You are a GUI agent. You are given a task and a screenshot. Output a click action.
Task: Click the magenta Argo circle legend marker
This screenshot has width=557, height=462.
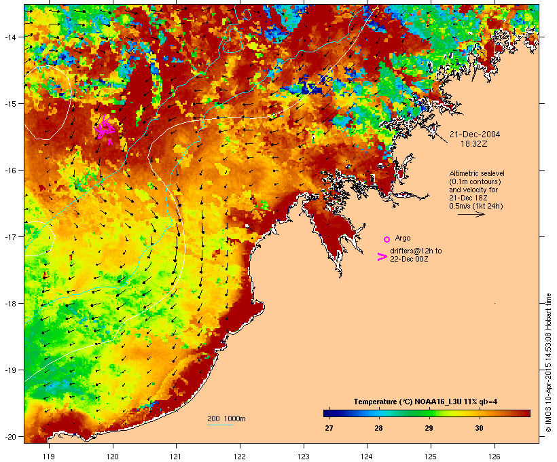pos(387,239)
